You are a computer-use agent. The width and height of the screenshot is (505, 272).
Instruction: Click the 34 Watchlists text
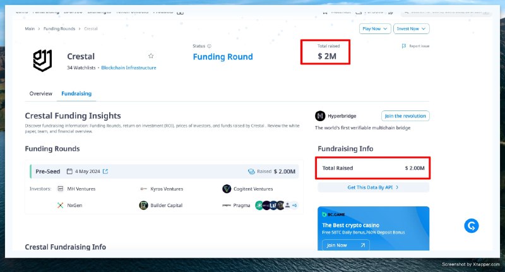[x=81, y=68]
